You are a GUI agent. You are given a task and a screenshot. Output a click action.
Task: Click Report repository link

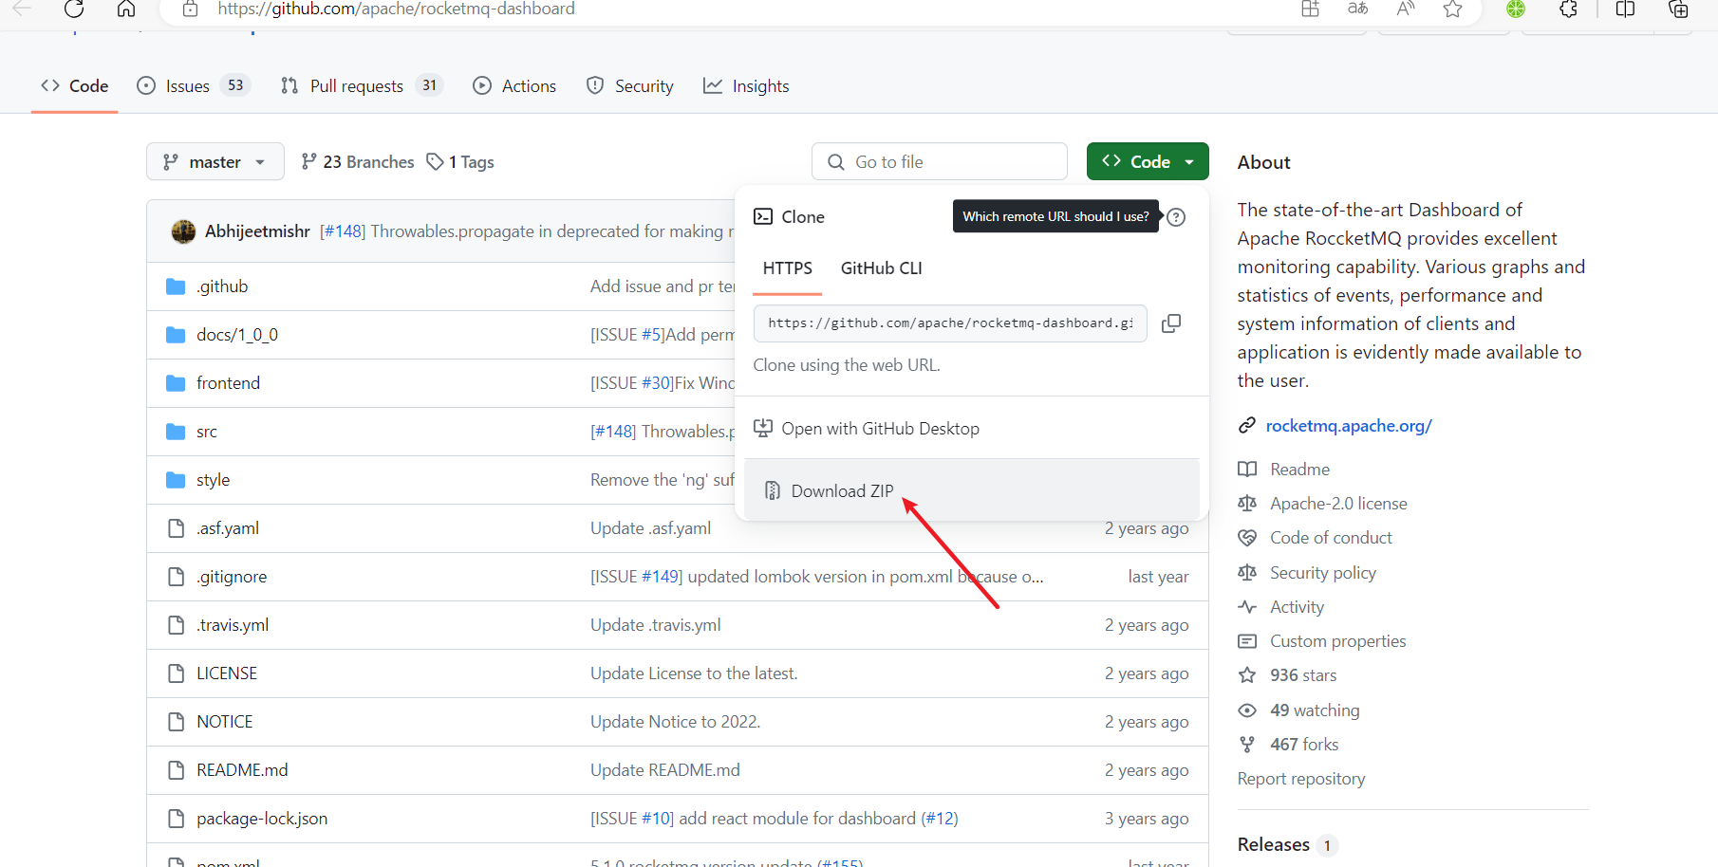tap(1301, 779)
